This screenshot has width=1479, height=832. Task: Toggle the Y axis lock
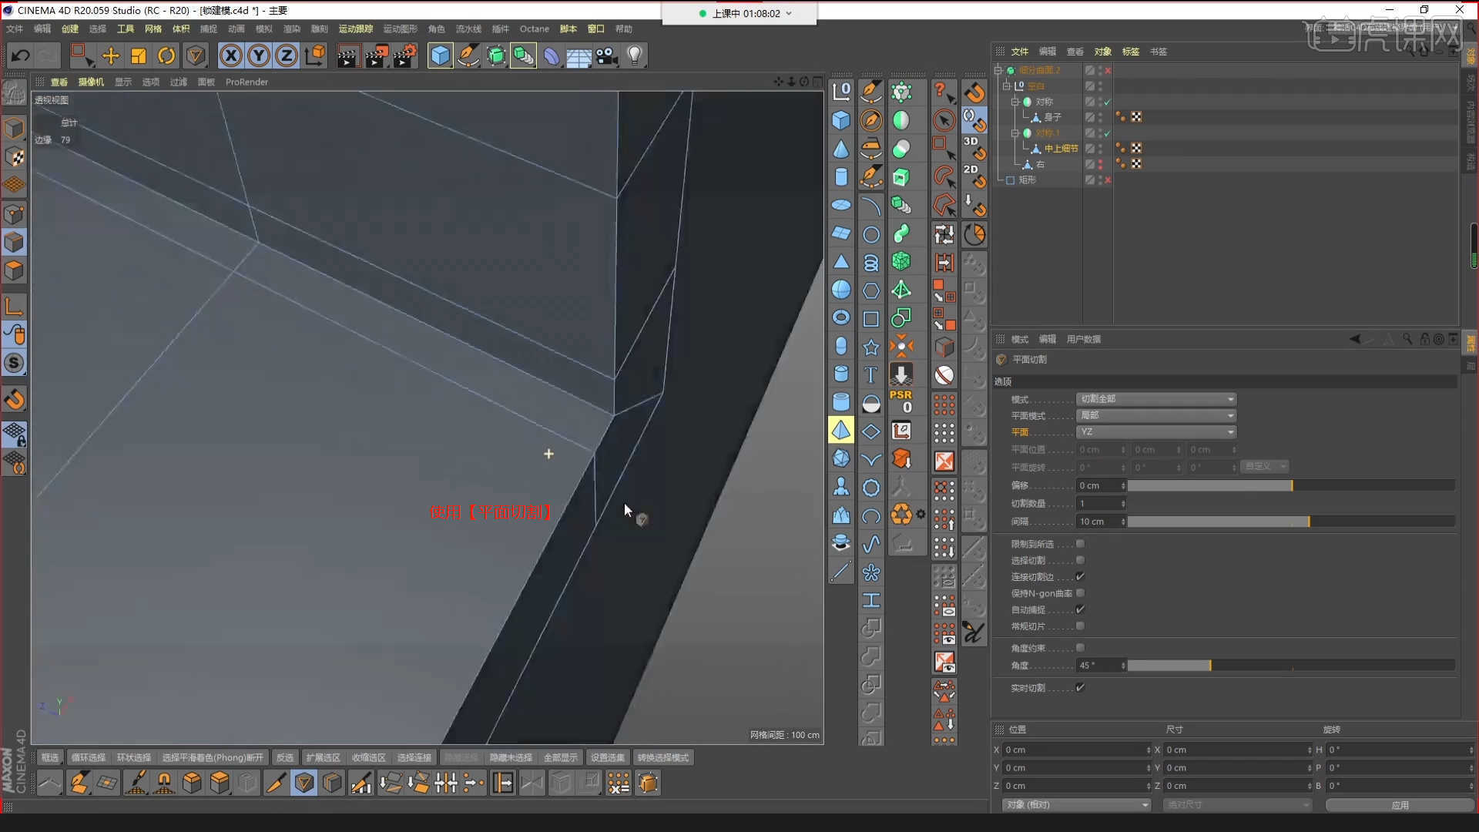coord(259,55)
